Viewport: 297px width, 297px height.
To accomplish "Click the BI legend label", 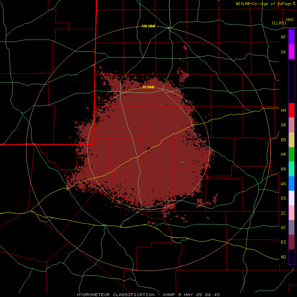I will (283, 242).
